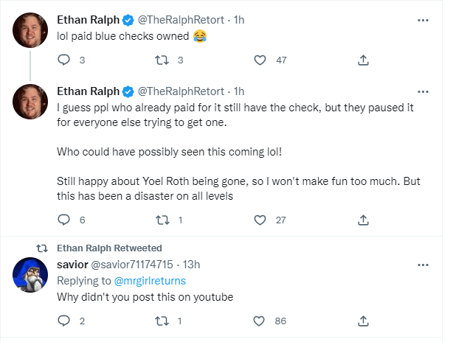The image size is (453, 342).
Task: Open more options on savior's tweet
Action: click(423, 265)
